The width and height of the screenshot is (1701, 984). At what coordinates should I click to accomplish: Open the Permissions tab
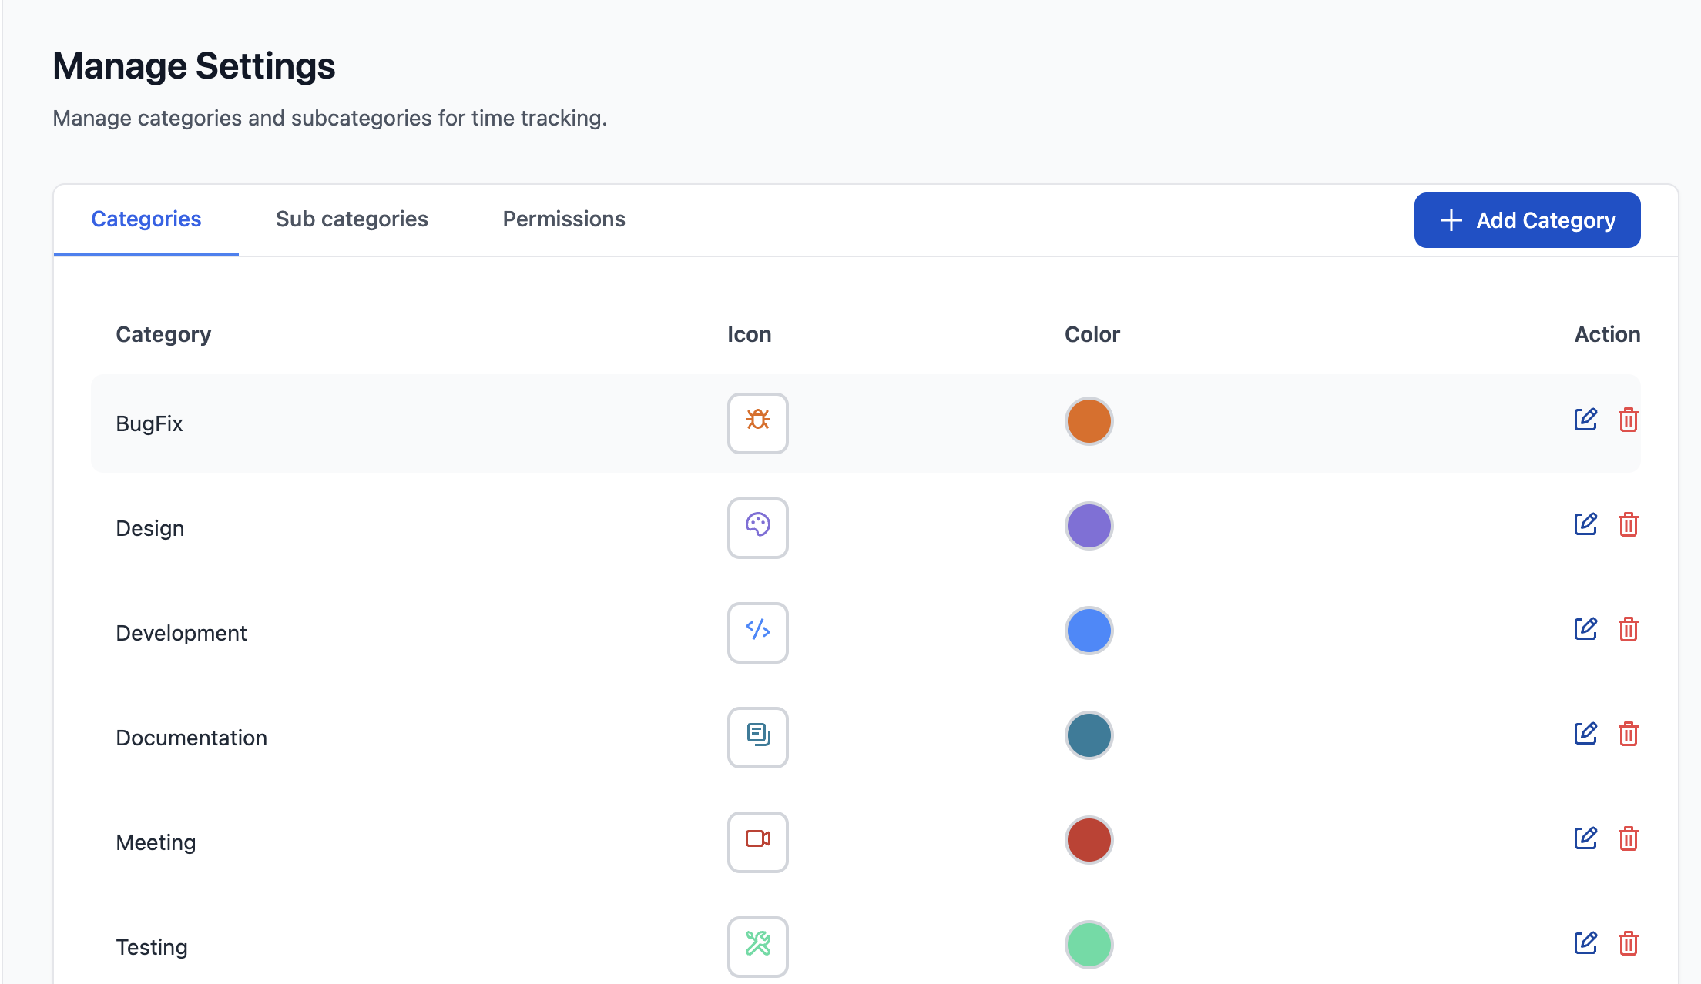563,219
